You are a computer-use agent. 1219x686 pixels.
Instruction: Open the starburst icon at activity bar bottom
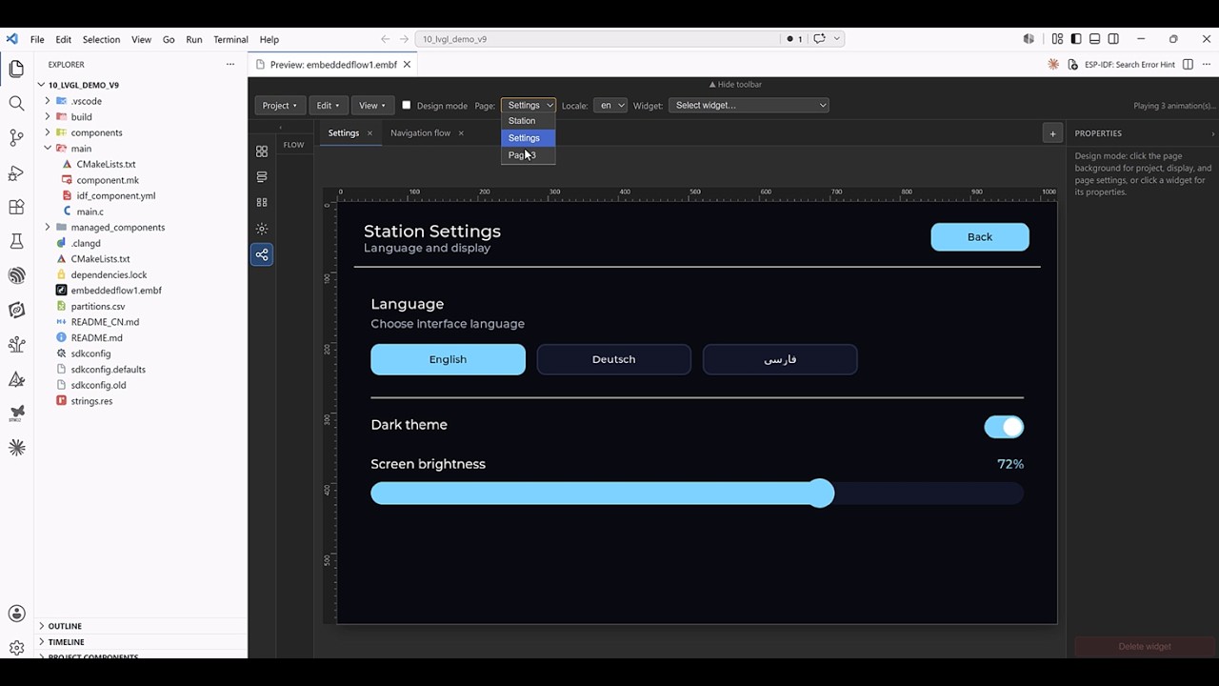click(16, 448)
